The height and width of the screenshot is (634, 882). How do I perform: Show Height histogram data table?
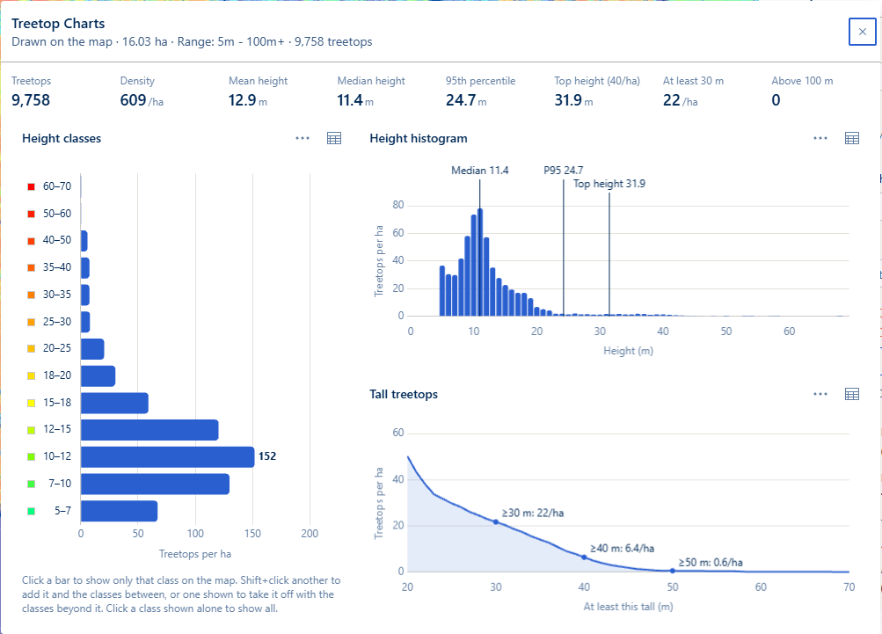coord(852,138)
